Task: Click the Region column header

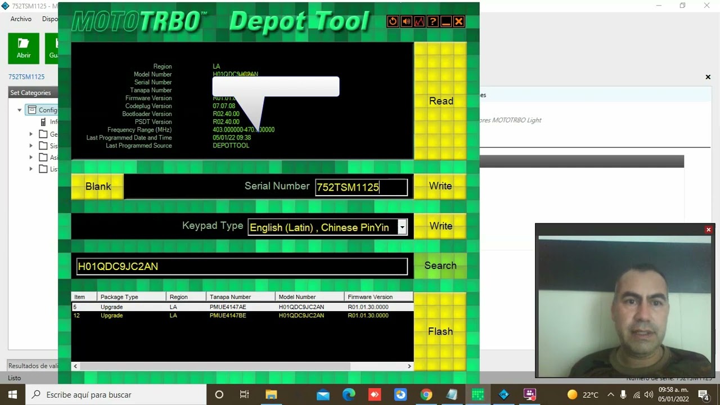Action: [186, 297]
